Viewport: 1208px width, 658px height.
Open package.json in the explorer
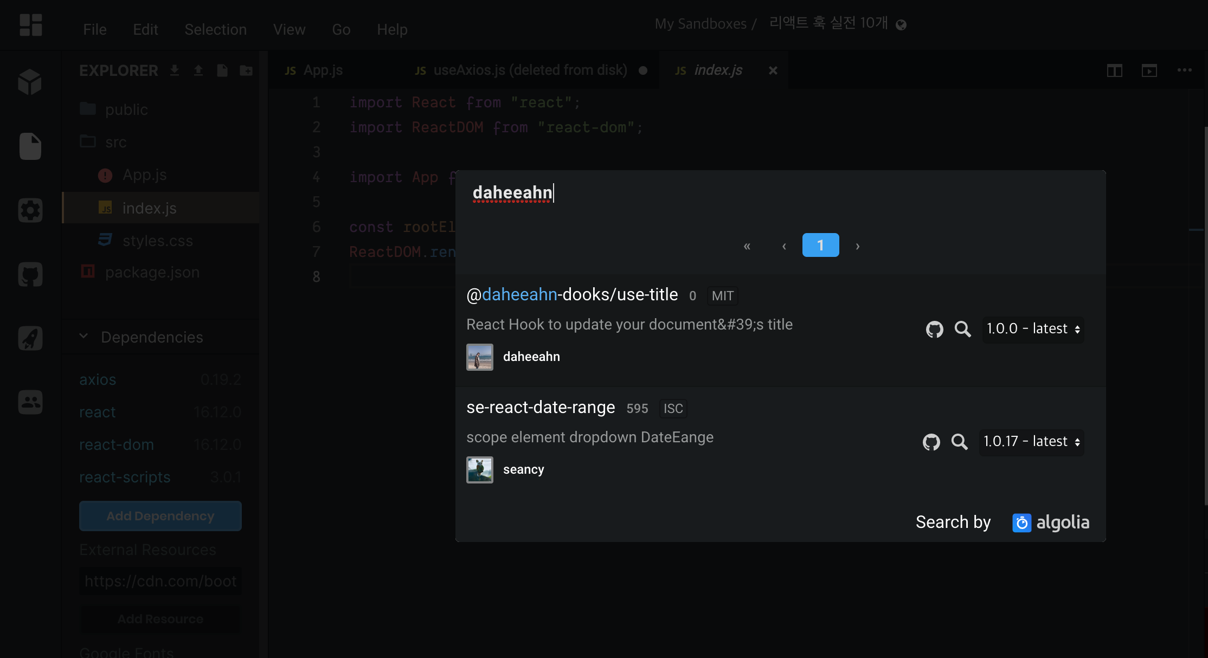pos(152,272)
